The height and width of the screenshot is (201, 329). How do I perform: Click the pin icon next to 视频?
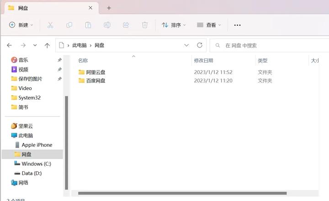(59, 69)
